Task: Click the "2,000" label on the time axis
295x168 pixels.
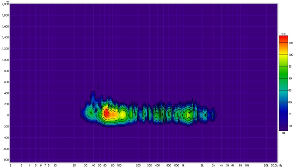Action: [5, 4]
